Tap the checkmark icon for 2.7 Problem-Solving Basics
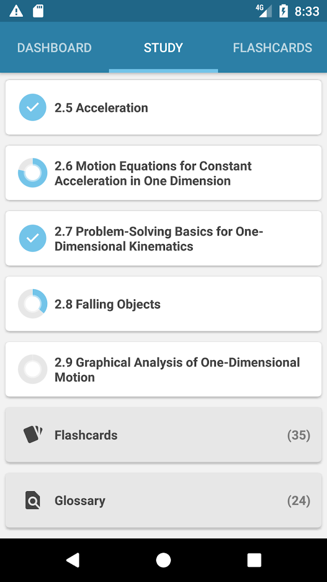 tap(33, 239)
